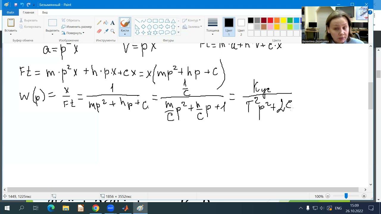
Task: Select the Text tool
Action: (x=113, y=23)
